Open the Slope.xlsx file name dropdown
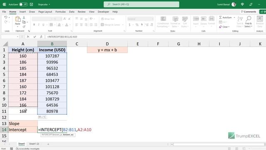 click(x=44, y=5)
